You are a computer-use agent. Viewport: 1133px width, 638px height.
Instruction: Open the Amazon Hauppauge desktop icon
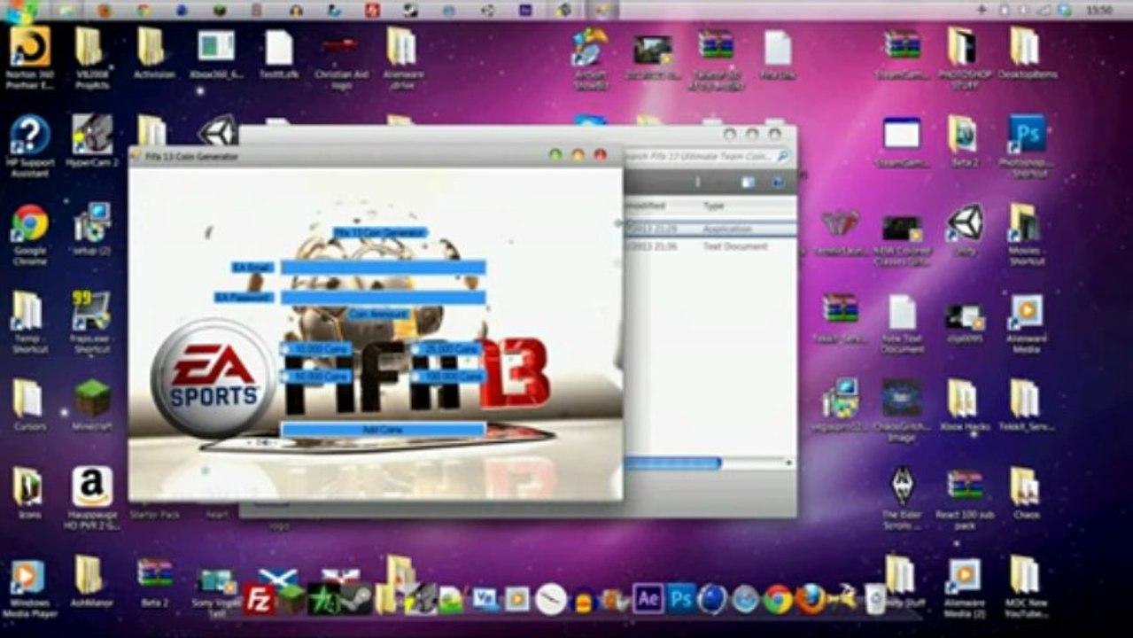click(92, 498)
